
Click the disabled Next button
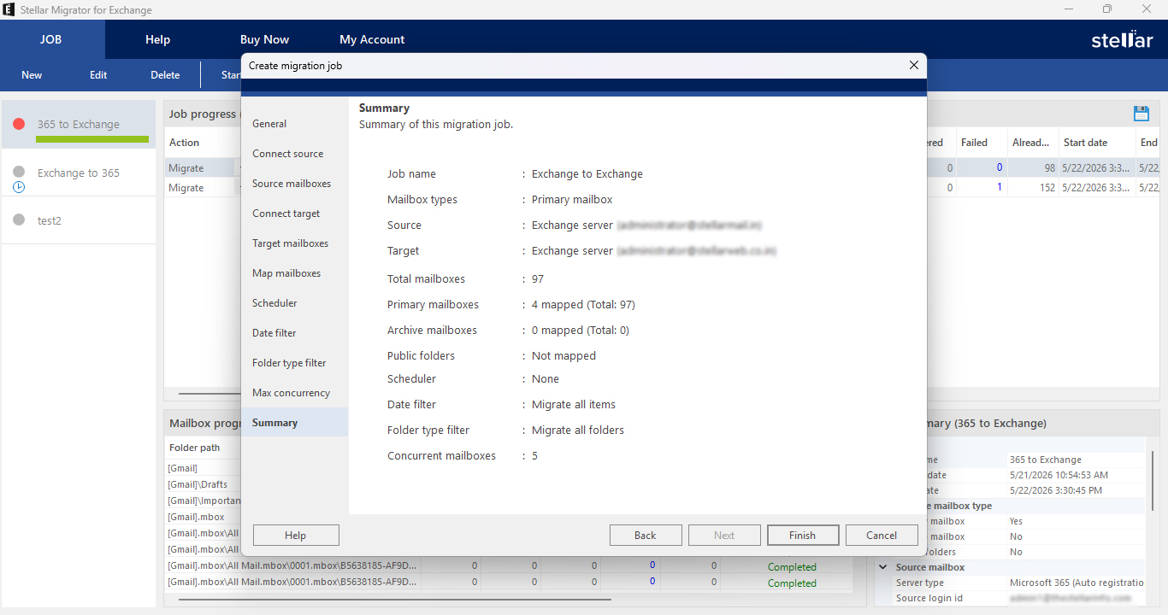pos(724,536)
